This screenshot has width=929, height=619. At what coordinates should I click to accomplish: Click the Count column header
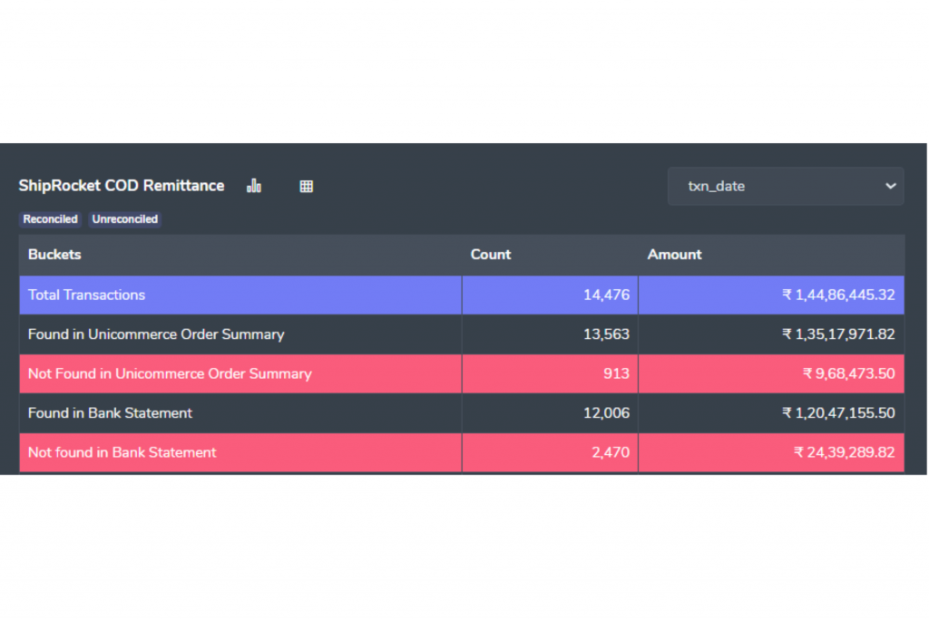coord(491,255)
